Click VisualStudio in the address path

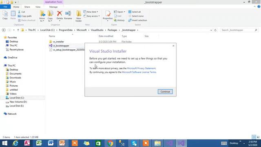click(x=97, y=30)
